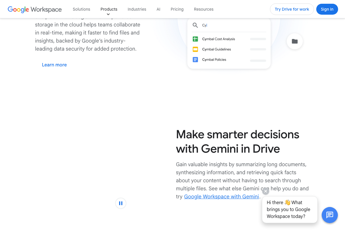Expand the chevron under Products
Screen dimensions: 345x230
[108, 14]
